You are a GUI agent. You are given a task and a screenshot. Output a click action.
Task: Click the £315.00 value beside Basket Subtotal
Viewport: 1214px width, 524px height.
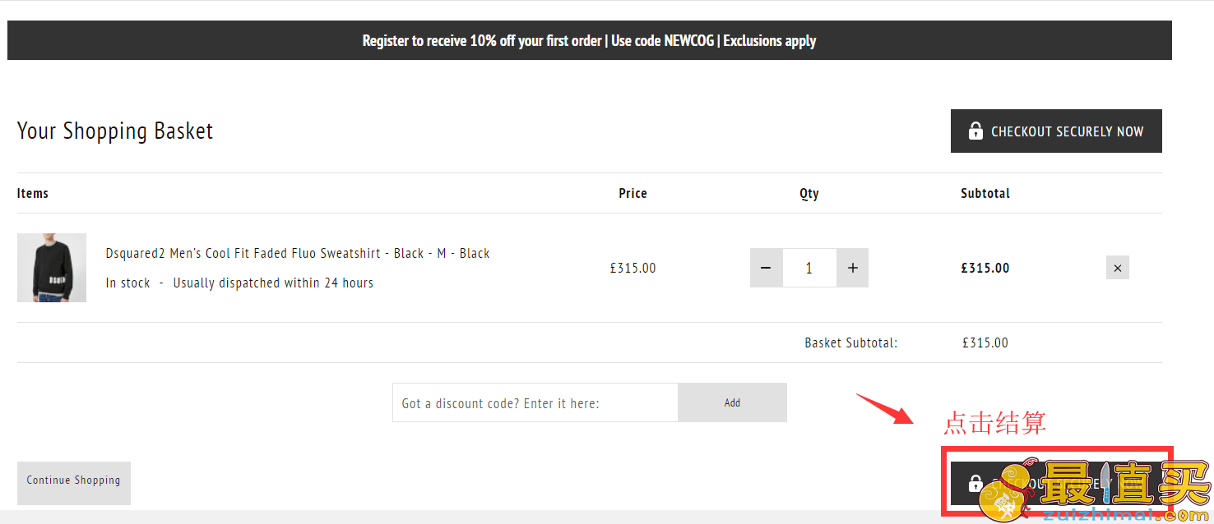[985, 342]
